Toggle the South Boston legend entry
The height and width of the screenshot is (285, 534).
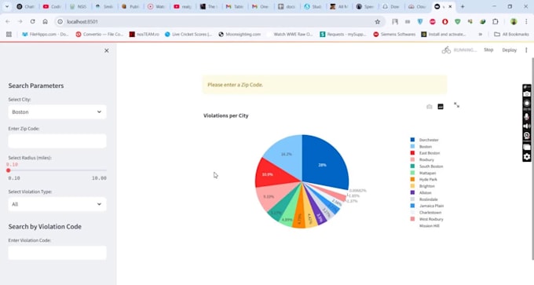pyautogui.click(x=426, y=166)
